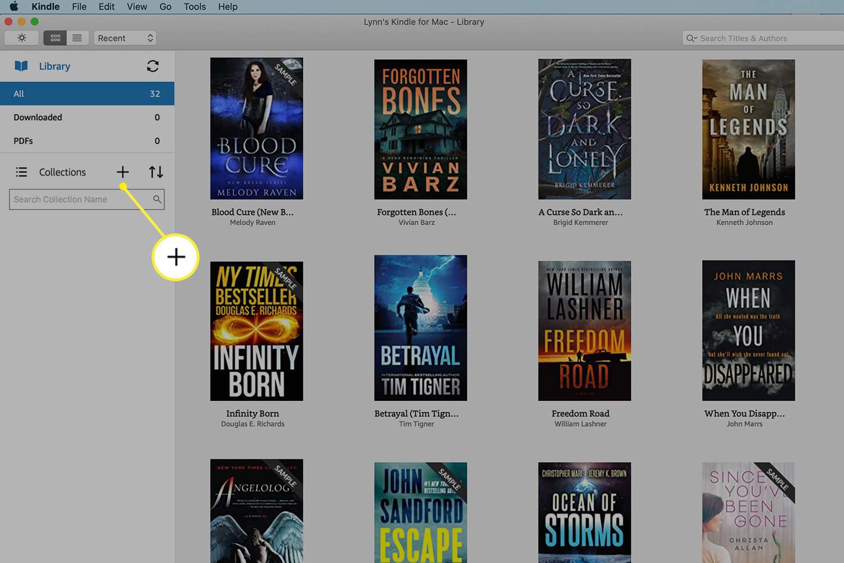Click 'The Man of Legends' title text
The image size is (844, 563).
pyautogui.click(x=744, y=212)
